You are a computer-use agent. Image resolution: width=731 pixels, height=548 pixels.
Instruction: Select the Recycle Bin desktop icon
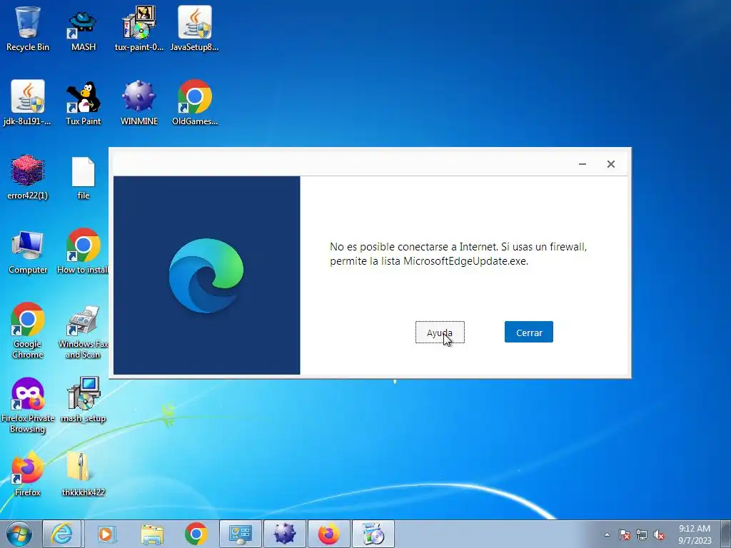pos(28,29)
